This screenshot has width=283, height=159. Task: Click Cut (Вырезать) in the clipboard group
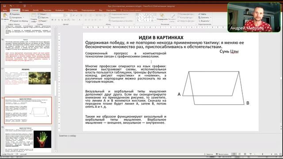15,14
